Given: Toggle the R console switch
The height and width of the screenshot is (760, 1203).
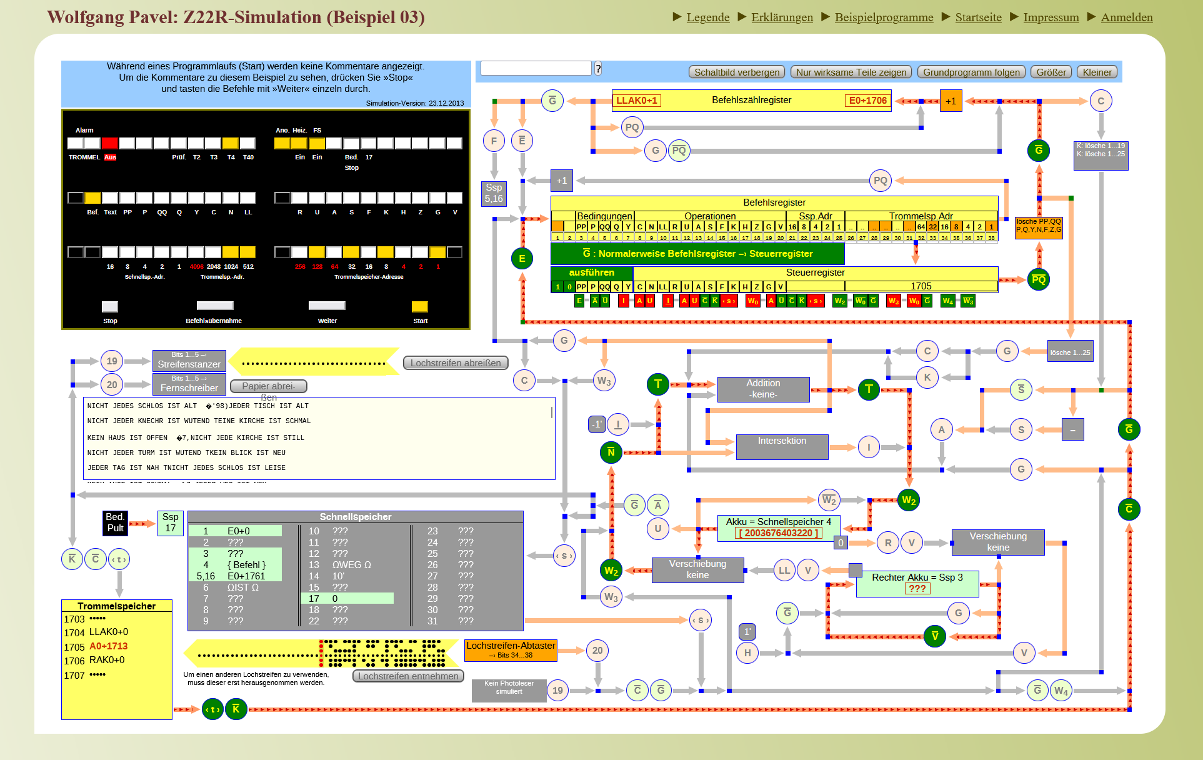Looking at the screenshot, I should (300, 198).
